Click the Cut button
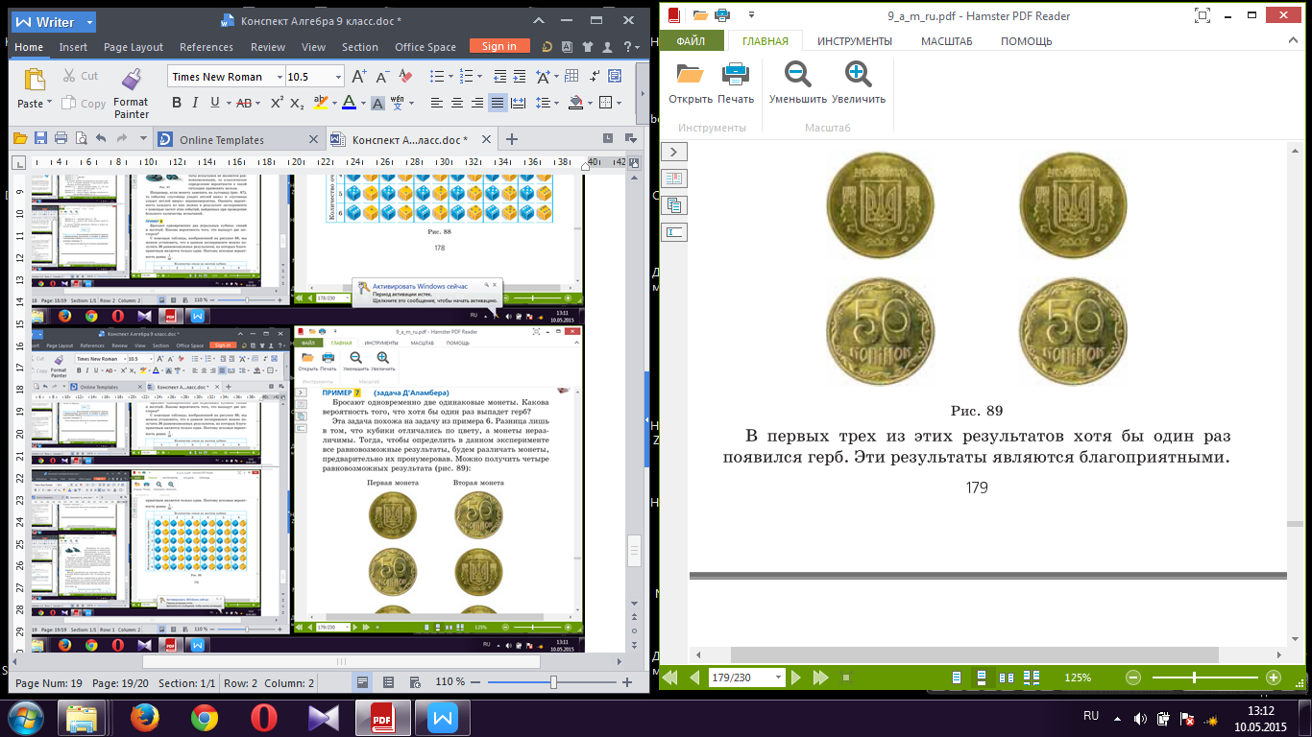The width and height of the screenshot is (1312, 737). [x=81, y=76]
